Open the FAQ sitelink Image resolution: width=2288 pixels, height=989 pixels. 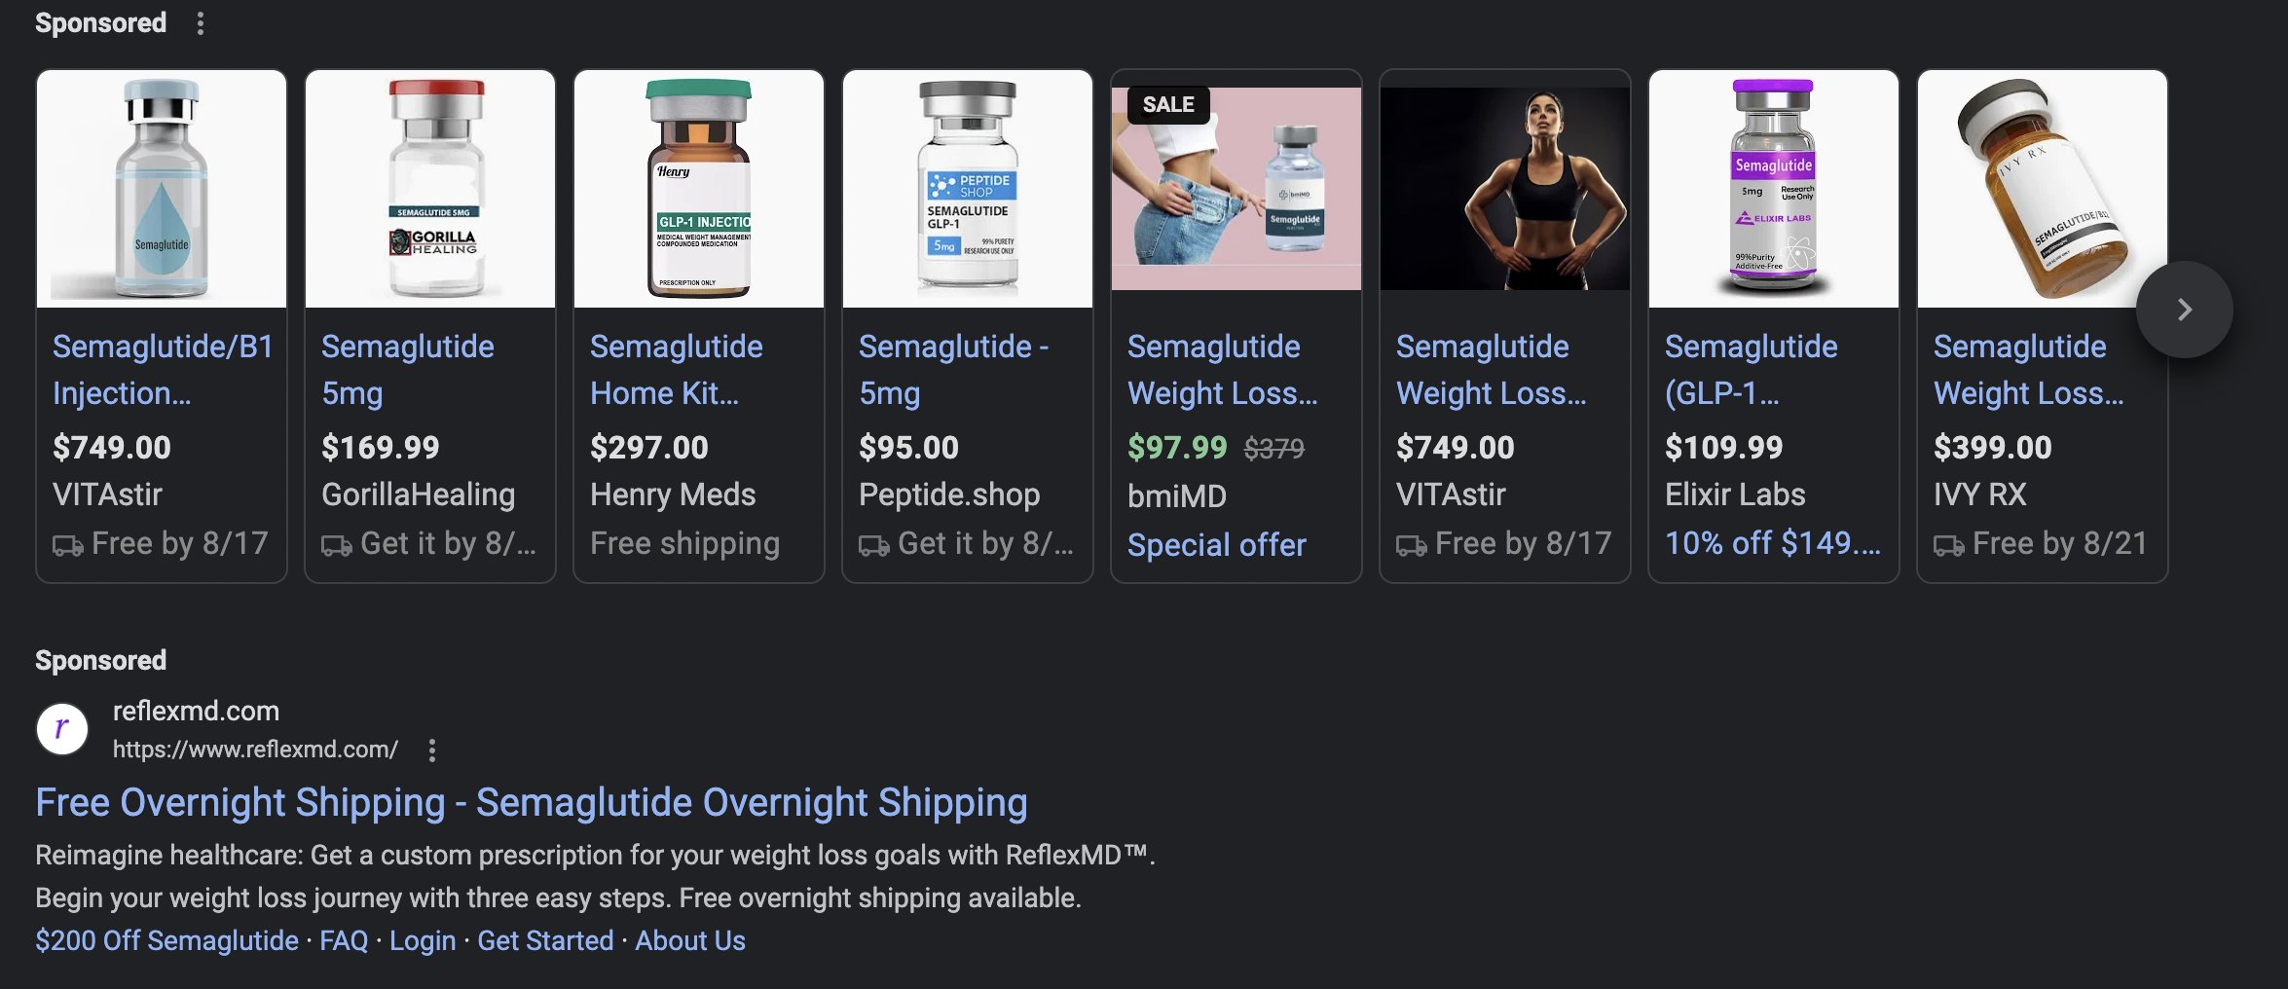click(x=344, y=940)
